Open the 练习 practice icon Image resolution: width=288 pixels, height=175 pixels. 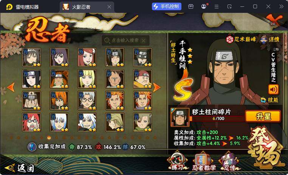click(x=178, y=161)
